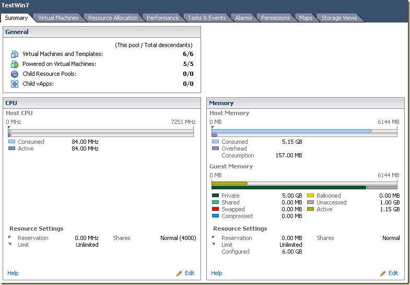Click the General section header
Image resolution: width=410 pixels, height=285 pixels.
102,32
